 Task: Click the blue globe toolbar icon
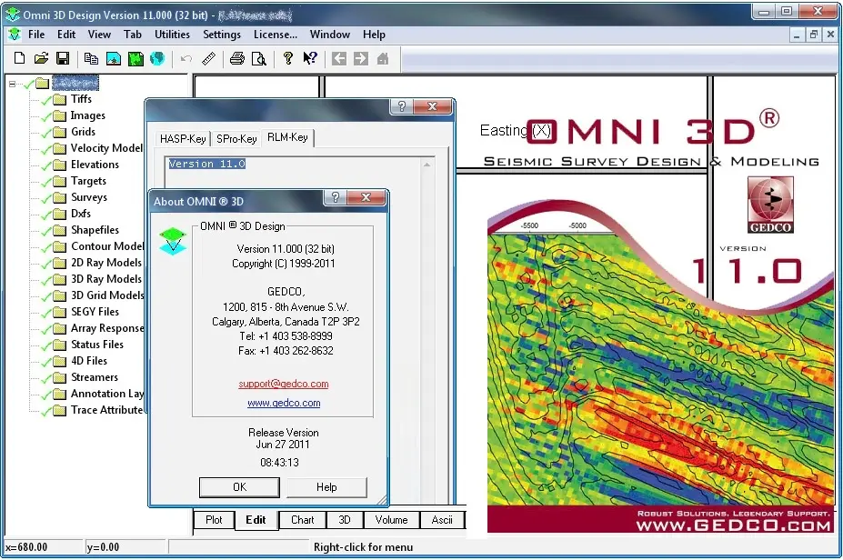click(157, 58)
